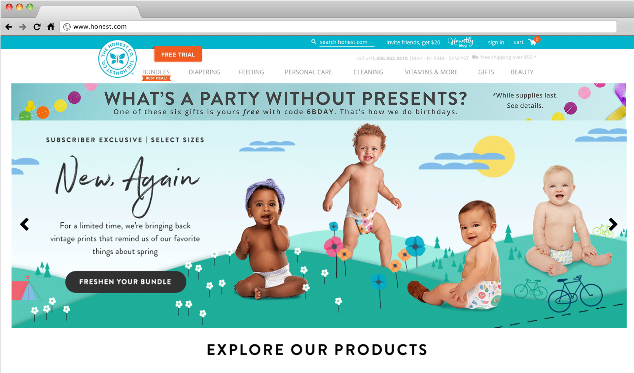This screenshot has width=634, height=373.
Task: Open the Diapering menu
Action: tap(204, 72)
